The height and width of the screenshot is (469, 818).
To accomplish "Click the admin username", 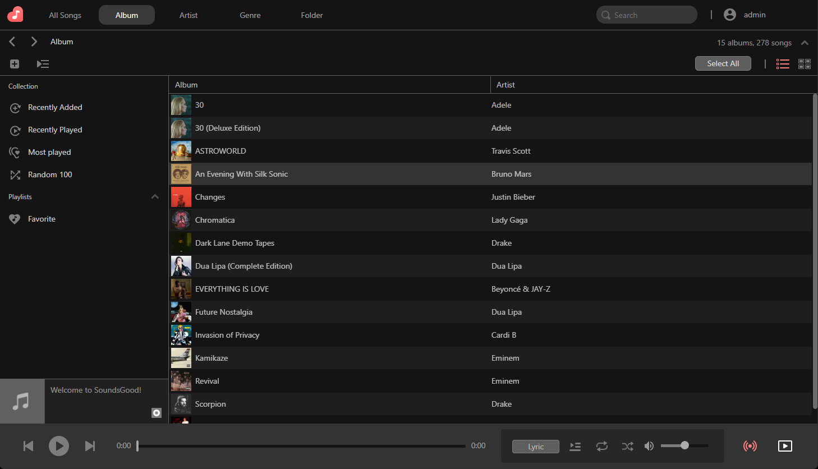I will (x=755, y=15).
